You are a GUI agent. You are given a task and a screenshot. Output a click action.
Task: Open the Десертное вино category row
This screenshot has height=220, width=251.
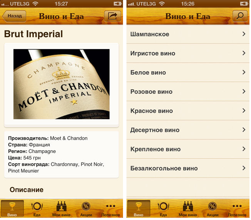(188, 130)
